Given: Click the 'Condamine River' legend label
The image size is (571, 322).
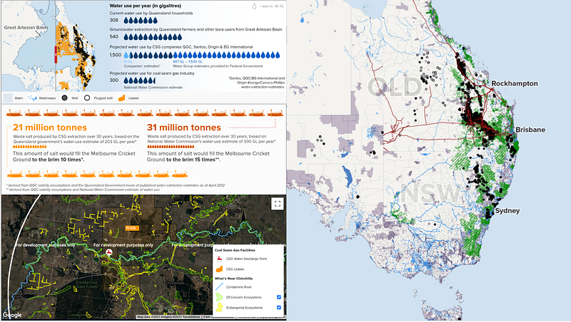Looking at the screenshot, I should [x=239, y=287].
